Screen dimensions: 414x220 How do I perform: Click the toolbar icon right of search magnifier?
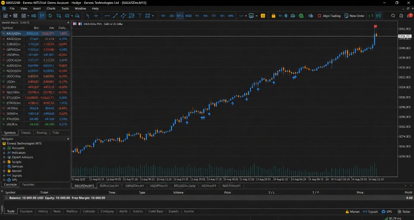pos(401,16)
